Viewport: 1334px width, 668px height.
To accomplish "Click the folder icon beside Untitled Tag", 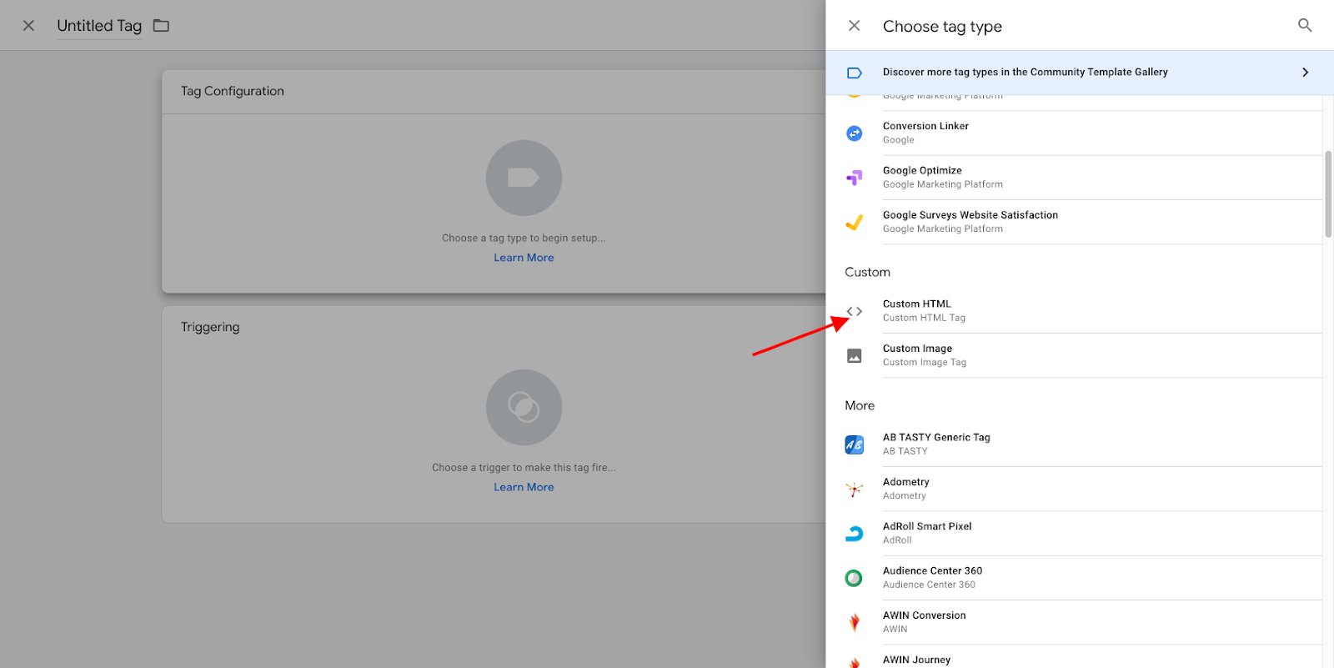I will [161, 26].
